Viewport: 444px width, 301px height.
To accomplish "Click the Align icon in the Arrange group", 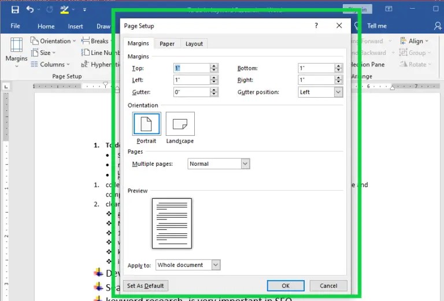I will coord(403,41).
